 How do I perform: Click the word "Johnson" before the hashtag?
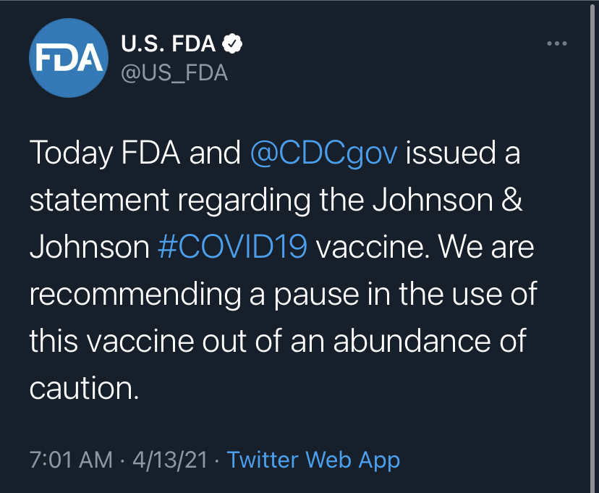click(x=89, y=247)
